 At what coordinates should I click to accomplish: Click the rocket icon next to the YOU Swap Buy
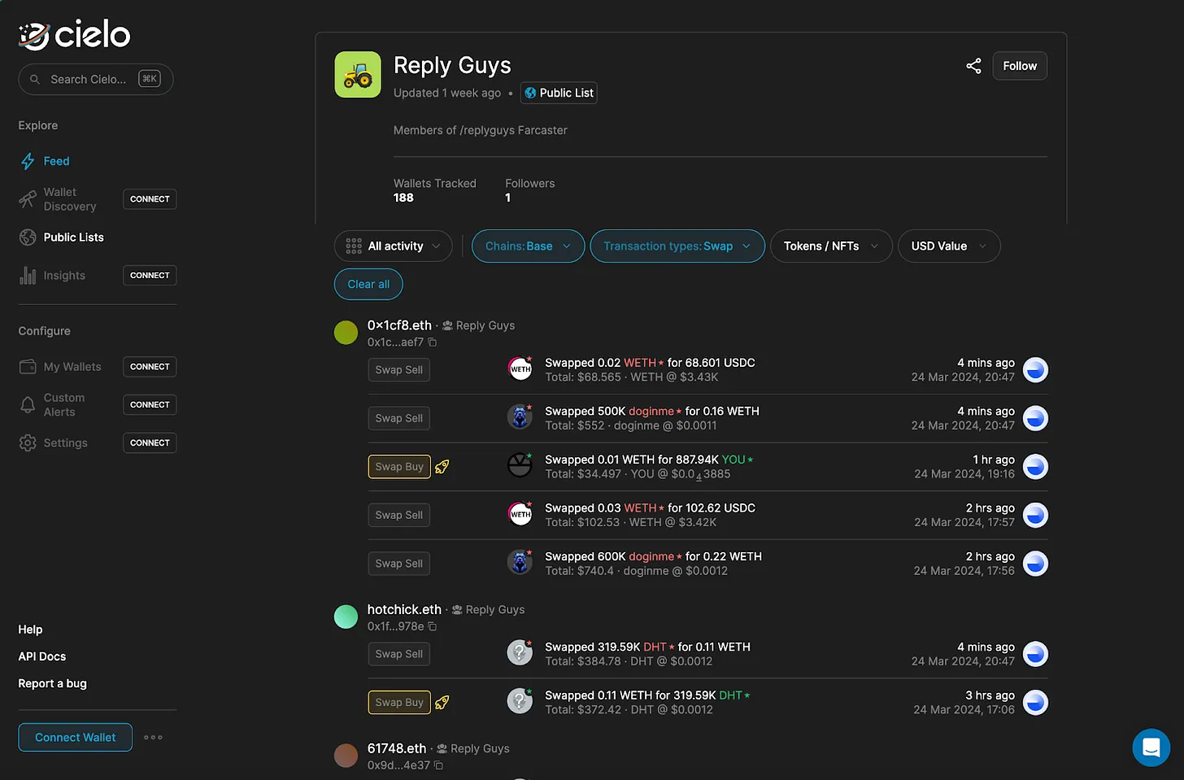(442, 467)
